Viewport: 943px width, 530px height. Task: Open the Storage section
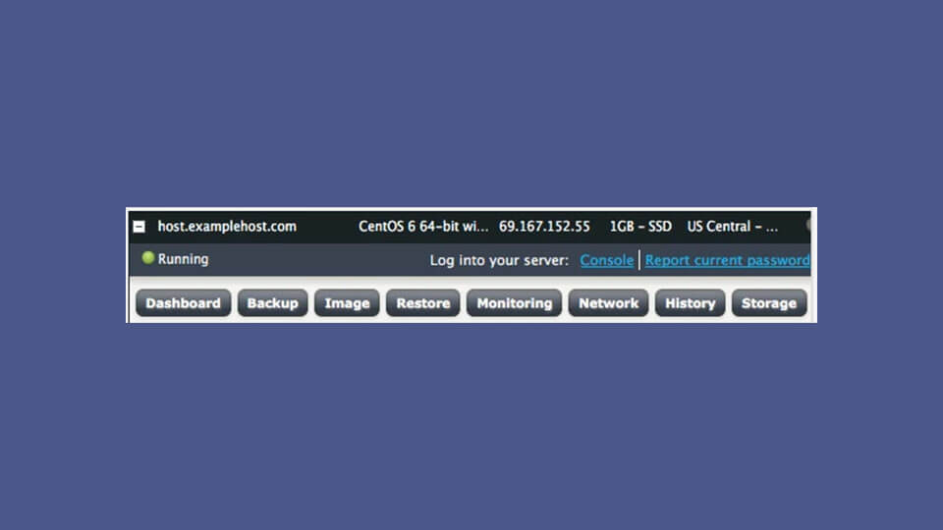(768, 303)
